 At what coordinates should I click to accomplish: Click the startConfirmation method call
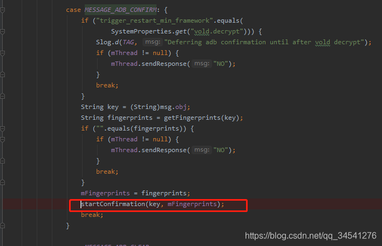pyautogui.click(x=113, y=204)
